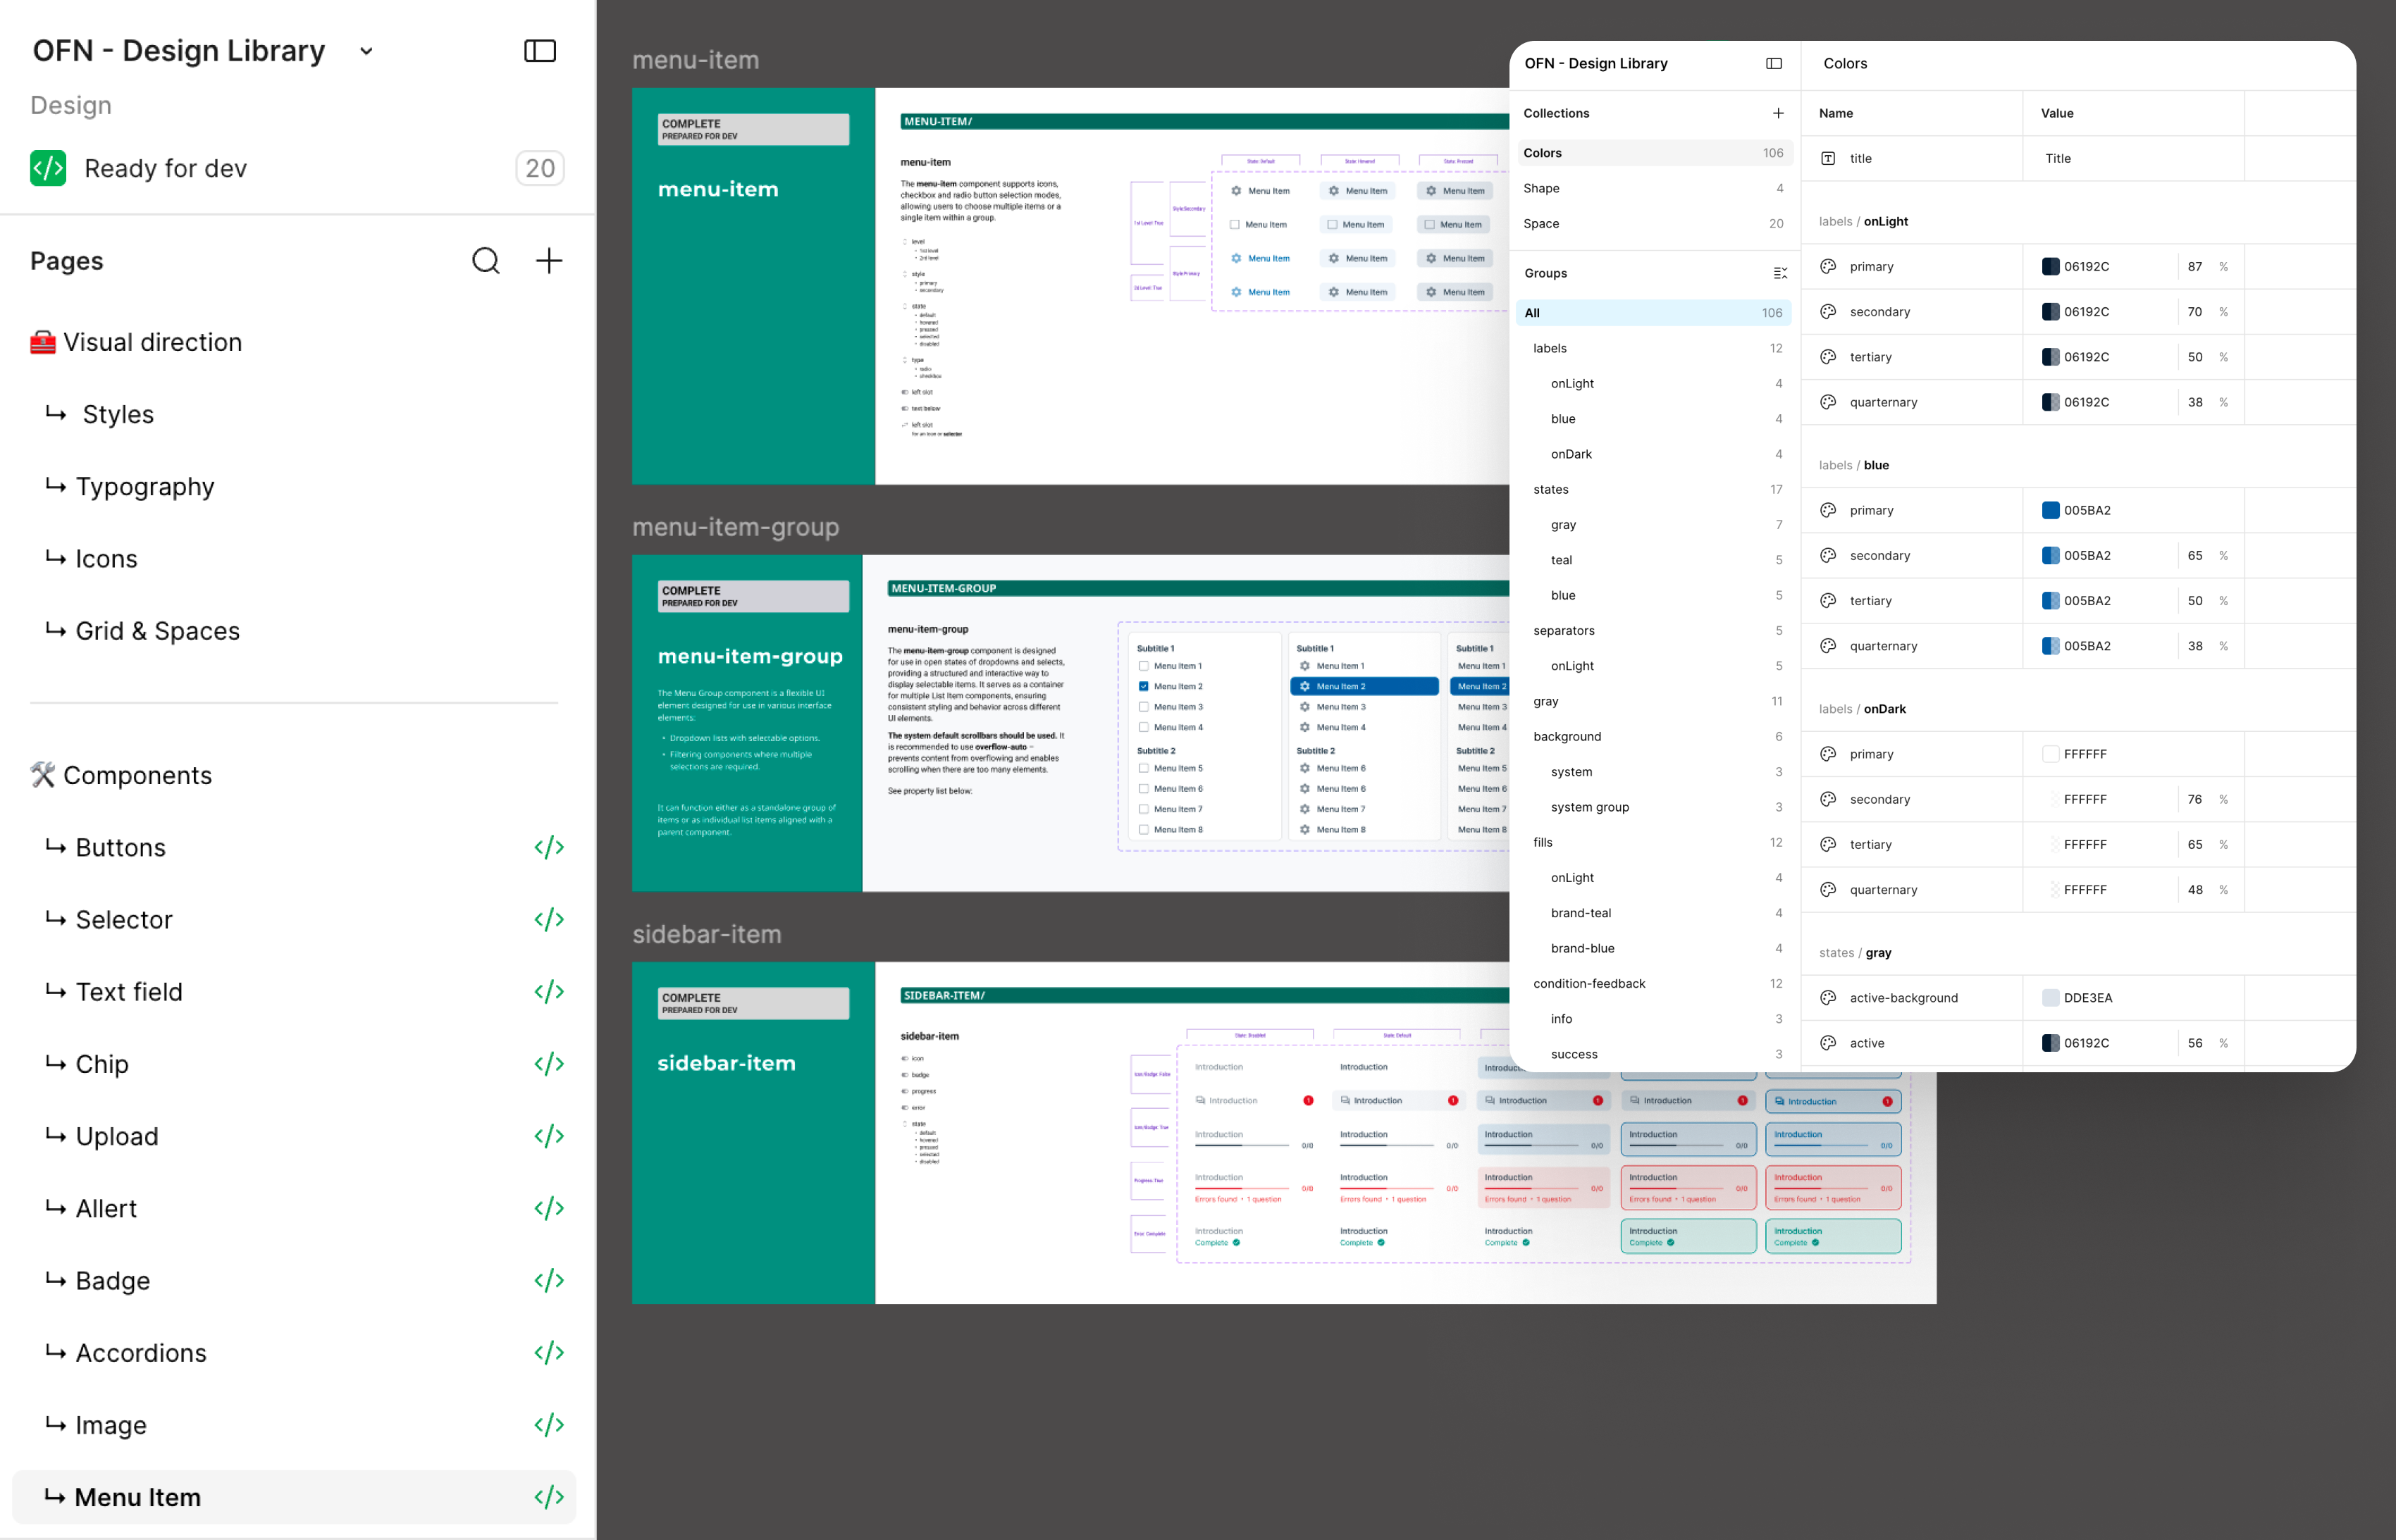Screen dimensions: 2396x1540
Task: Select the Menu Item page
Action: tap(294, 1497)
